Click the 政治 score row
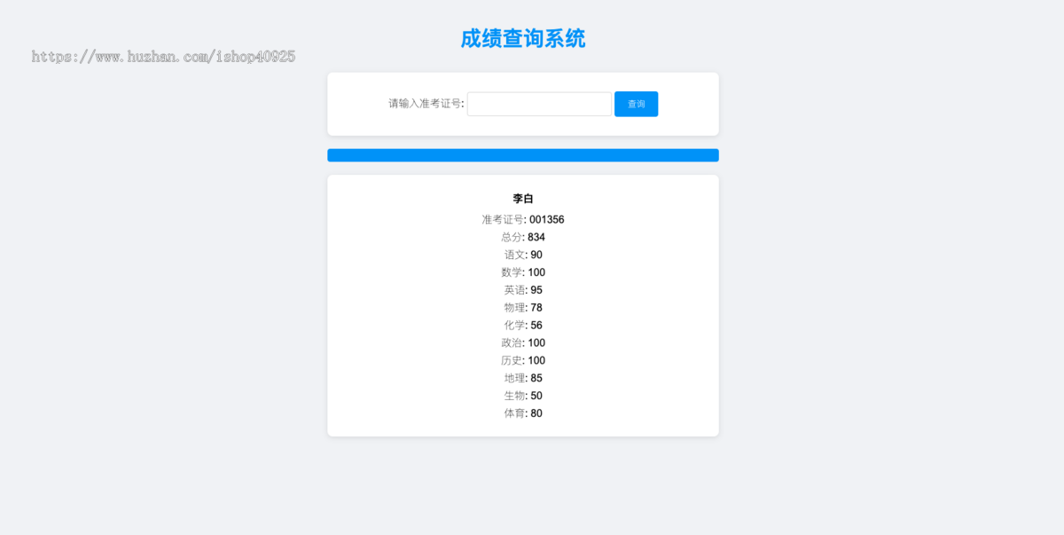The height and width of the screenshot is (535, 1064). point(523,343)
